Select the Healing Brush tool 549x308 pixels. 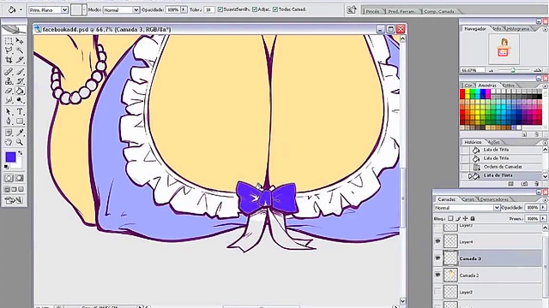[x=9, y=72]
